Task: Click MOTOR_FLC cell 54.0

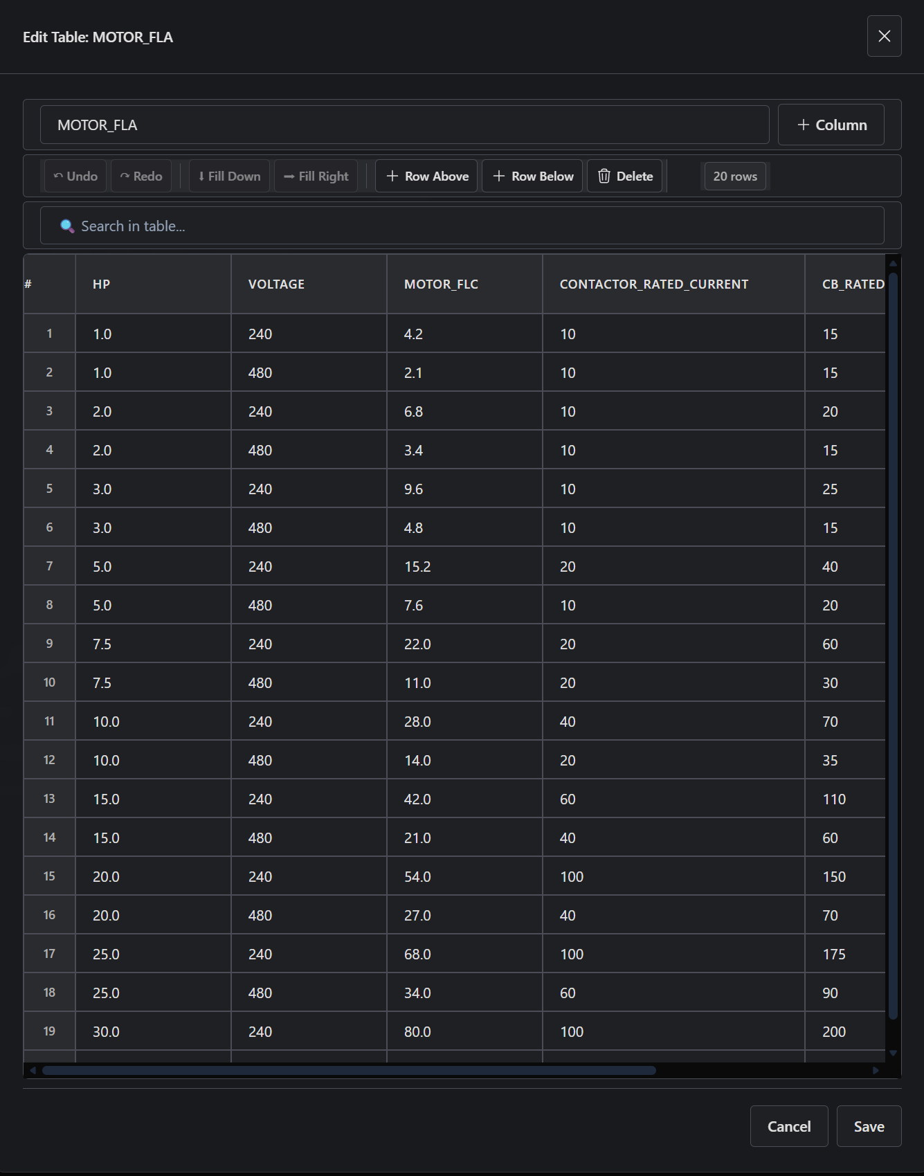Action: pyautogui.click(x=464, y=876)
